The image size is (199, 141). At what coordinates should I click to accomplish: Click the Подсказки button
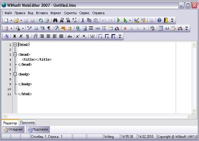(x=38, y=129)
